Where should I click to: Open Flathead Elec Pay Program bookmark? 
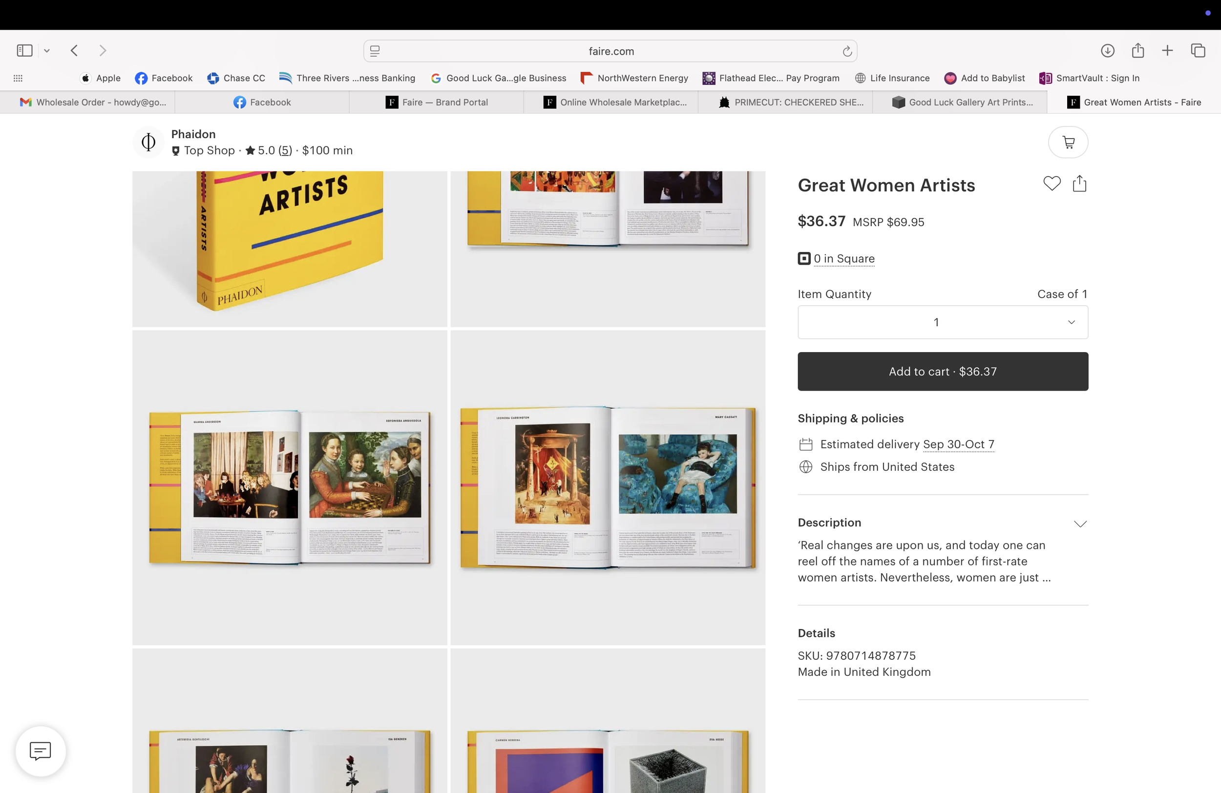tap(771, 78)
